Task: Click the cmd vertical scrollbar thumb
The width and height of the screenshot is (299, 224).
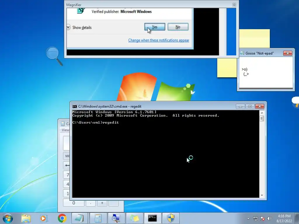Action: (262, 118)
